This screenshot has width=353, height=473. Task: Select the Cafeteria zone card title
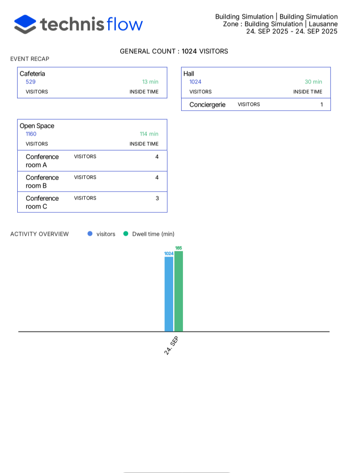click(32, 73)
